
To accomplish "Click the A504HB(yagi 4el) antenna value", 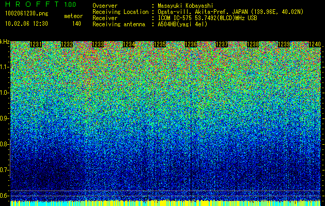I will (x=182, y=24).
